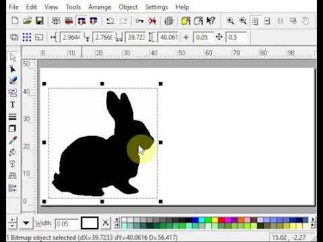Click the Undo arrow icon
This screenshot has height=242, width=323.
point(110,21)
